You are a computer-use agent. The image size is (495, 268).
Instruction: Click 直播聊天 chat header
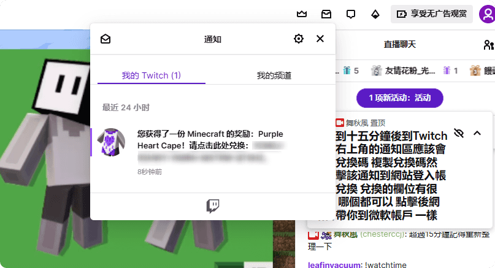coord(400,45)
